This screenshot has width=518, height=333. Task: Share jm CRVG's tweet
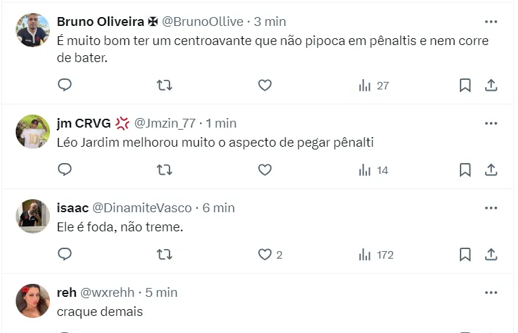click(491, 170)
